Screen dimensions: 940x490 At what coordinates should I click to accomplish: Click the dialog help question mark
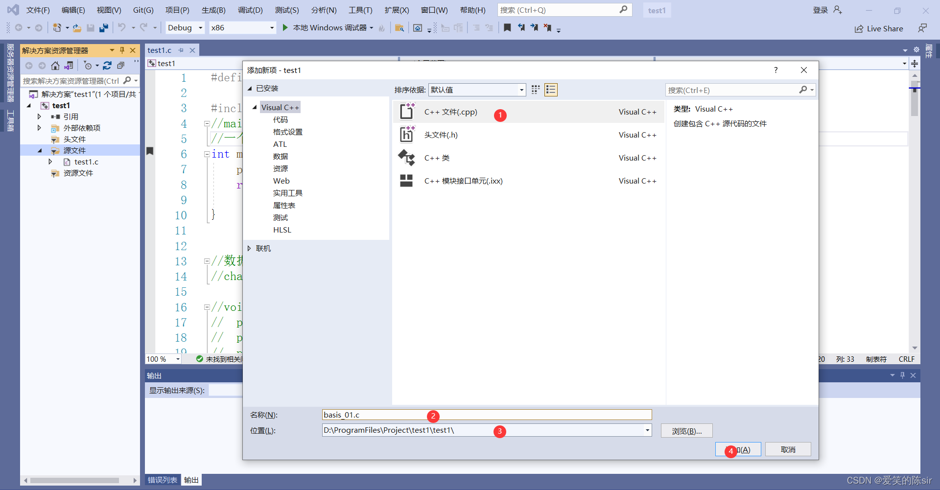[775, 70]
